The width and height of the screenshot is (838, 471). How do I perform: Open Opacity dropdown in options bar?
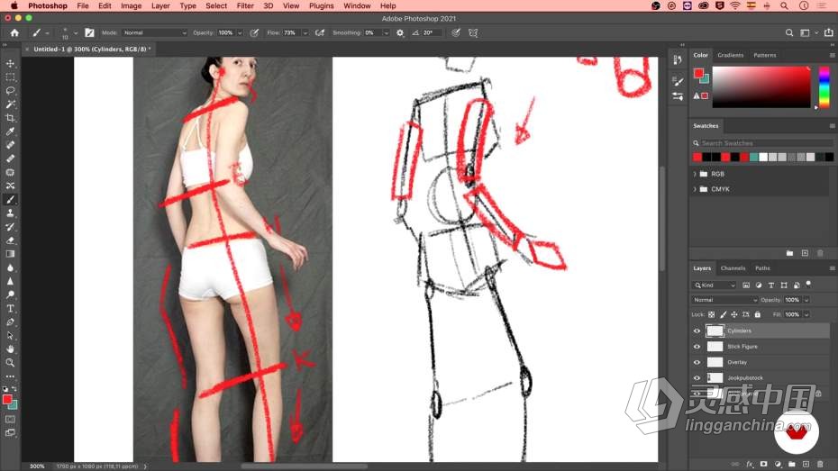(240, 33)
